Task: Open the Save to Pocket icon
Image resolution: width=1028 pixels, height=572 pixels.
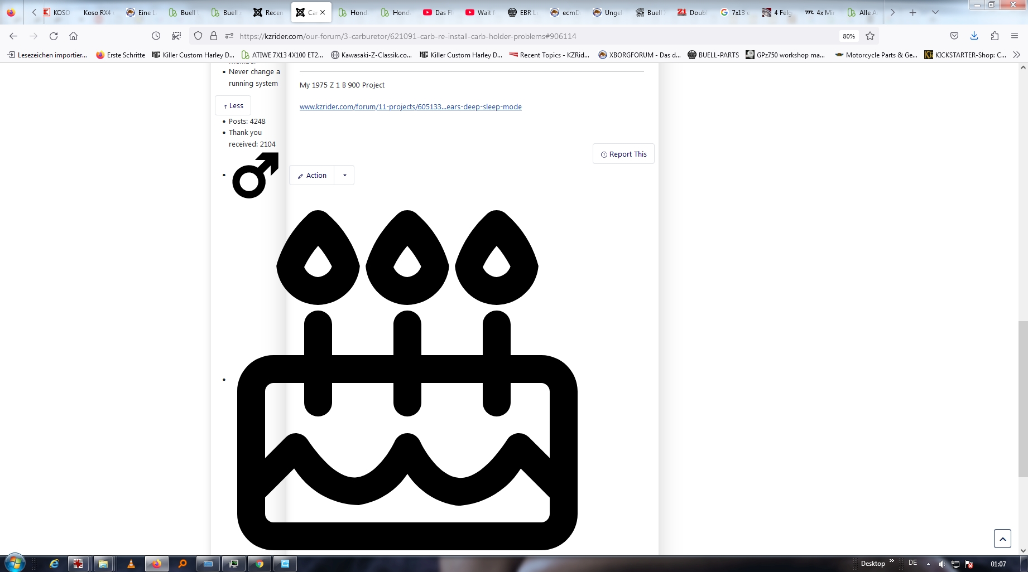Action: click(954, 36)
